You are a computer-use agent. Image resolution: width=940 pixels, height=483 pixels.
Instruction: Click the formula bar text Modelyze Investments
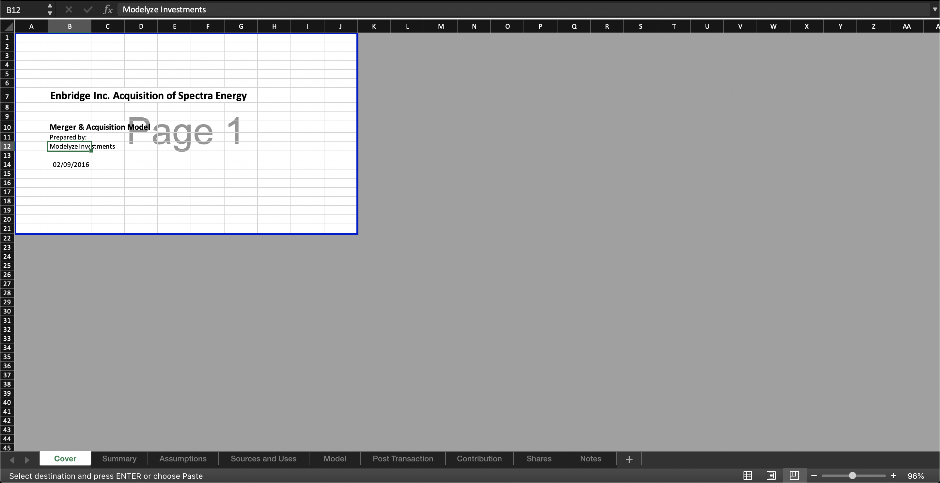click(164, 9)
